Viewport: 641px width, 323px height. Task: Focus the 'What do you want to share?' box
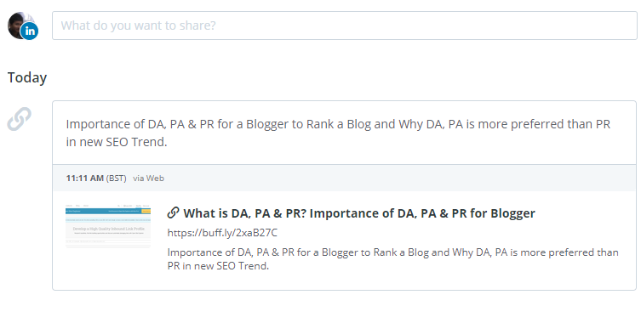tap(344, 25)
